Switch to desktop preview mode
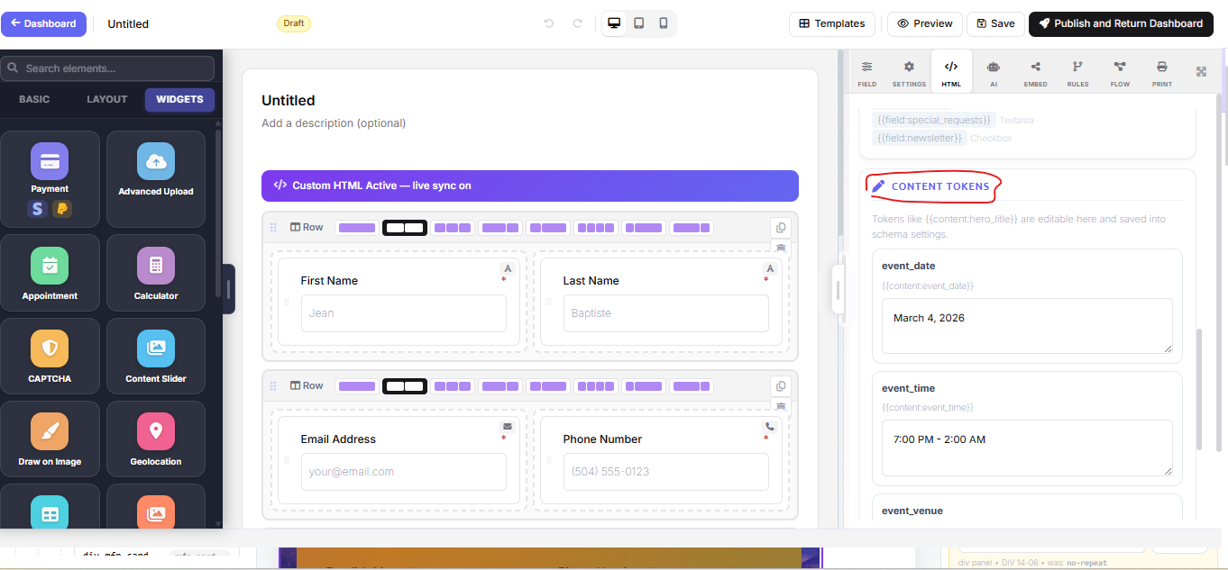Viewport: 1228px width, 570px height. (614, 23)
